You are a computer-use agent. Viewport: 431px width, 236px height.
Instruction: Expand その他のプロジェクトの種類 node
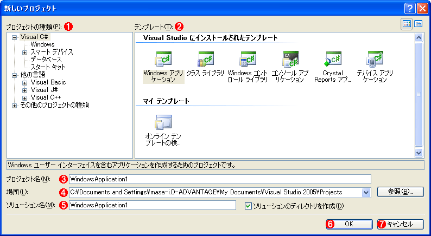click(x=14, y=106)
